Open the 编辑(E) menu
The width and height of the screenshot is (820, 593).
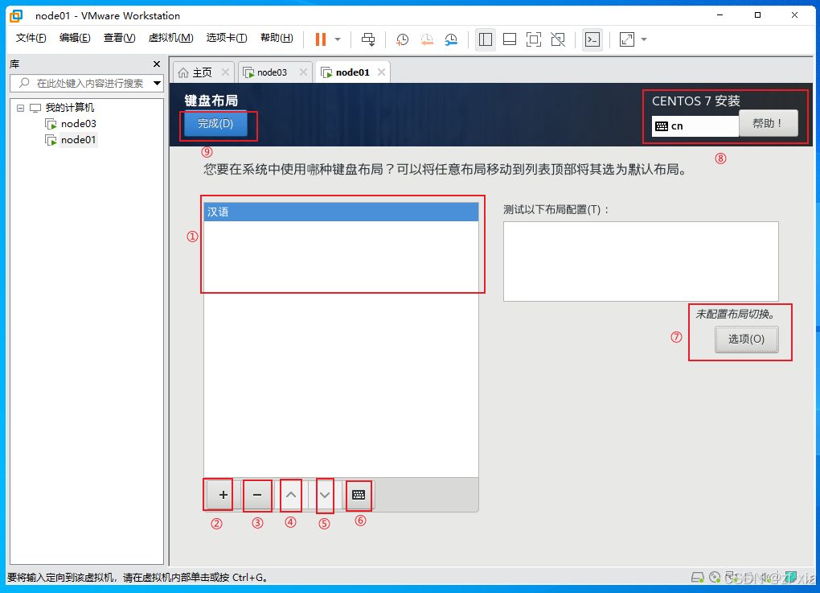(x=75, y=38)
